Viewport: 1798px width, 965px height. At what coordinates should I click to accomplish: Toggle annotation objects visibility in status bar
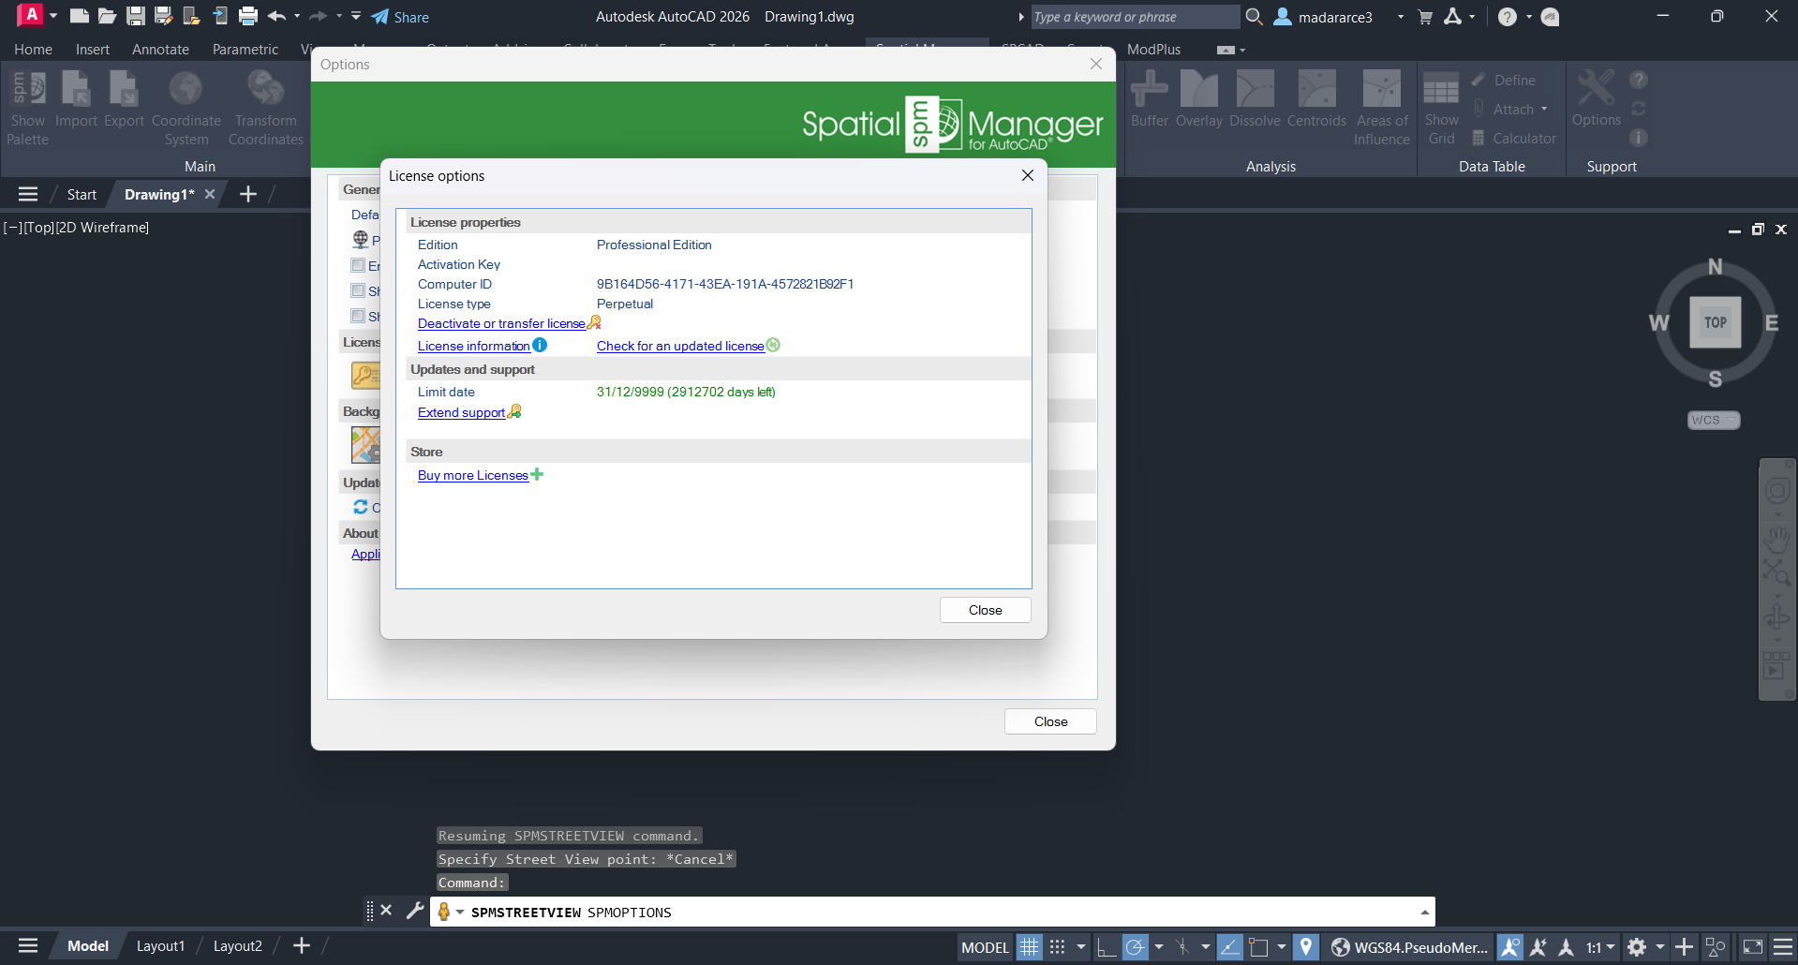1509,947
